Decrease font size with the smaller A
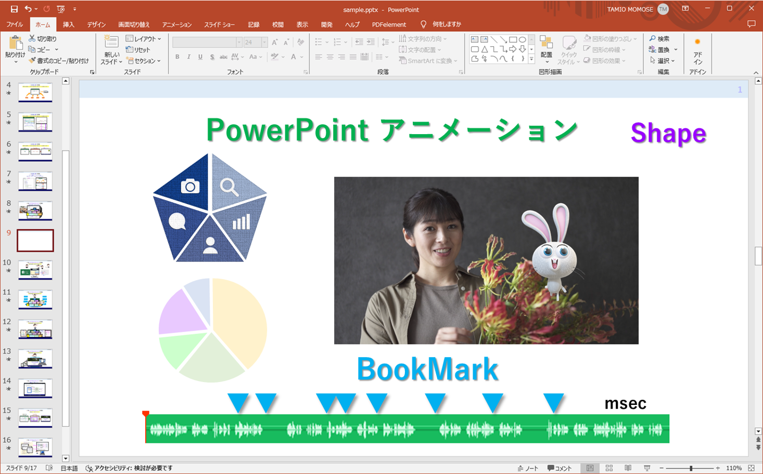 [x=286, y=42]
